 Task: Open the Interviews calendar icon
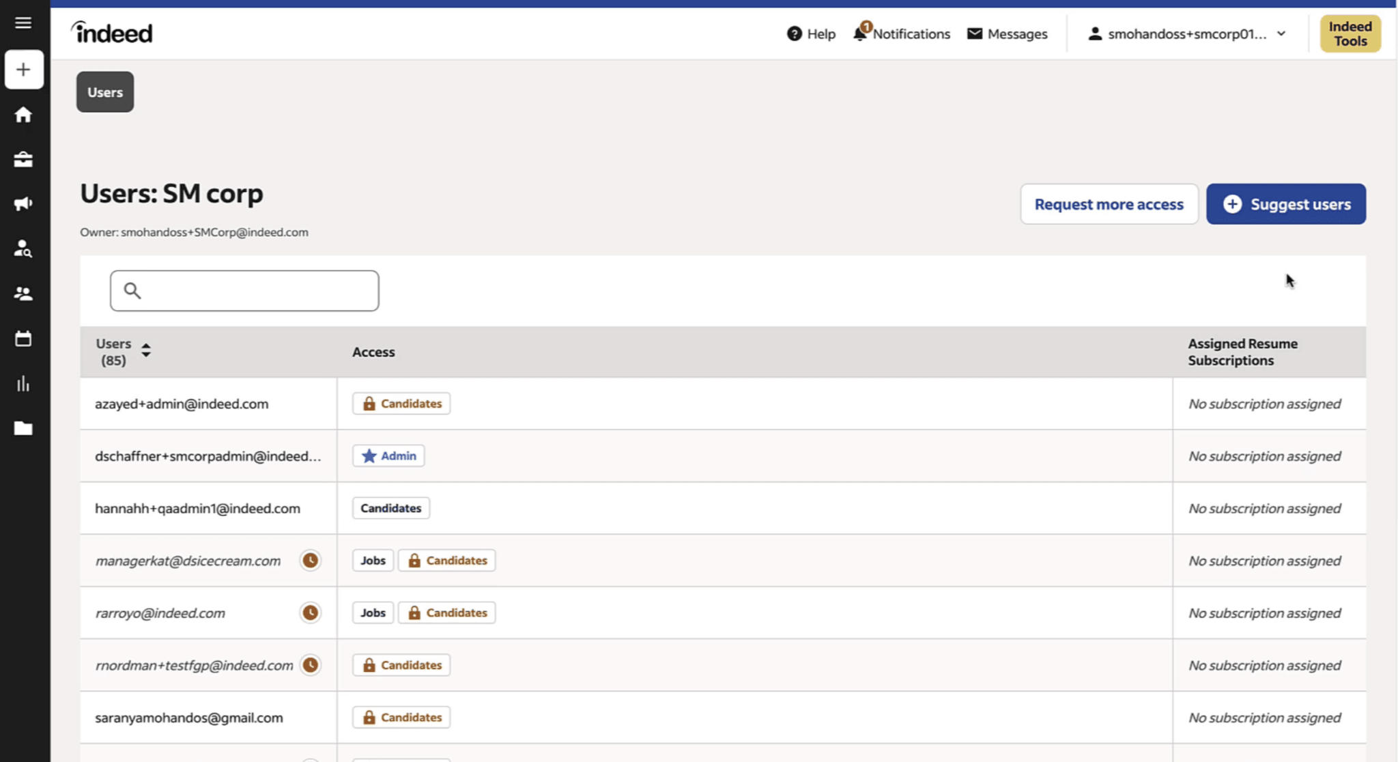pos(24,338)
